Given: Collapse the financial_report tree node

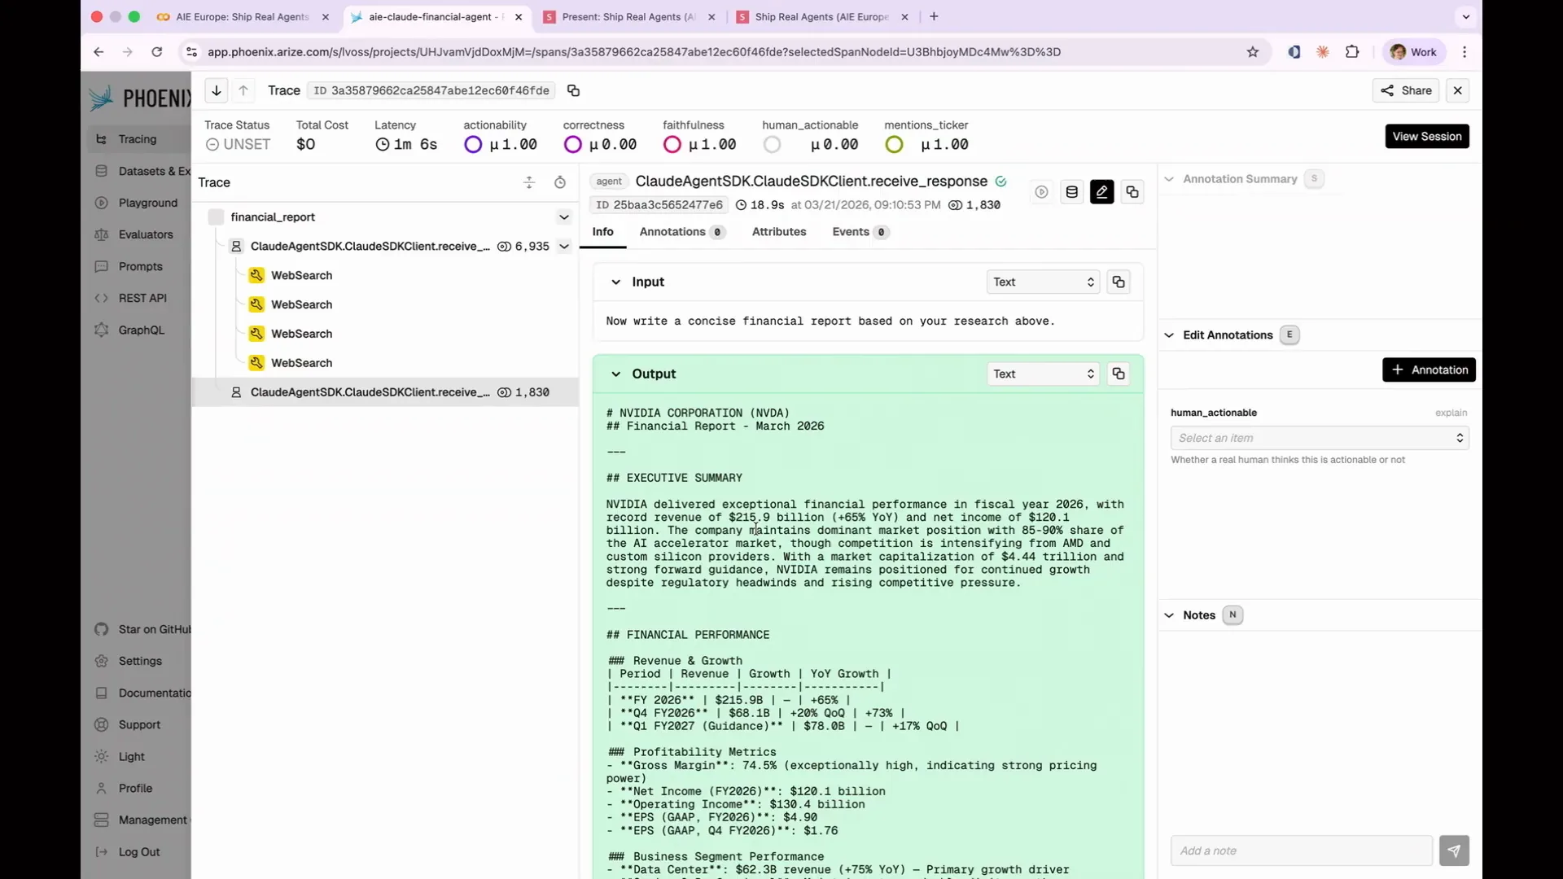Looking at the screenshot, I should [563, 217].
